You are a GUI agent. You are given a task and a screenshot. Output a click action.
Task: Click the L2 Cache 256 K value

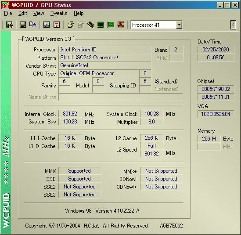click(152, 138)
